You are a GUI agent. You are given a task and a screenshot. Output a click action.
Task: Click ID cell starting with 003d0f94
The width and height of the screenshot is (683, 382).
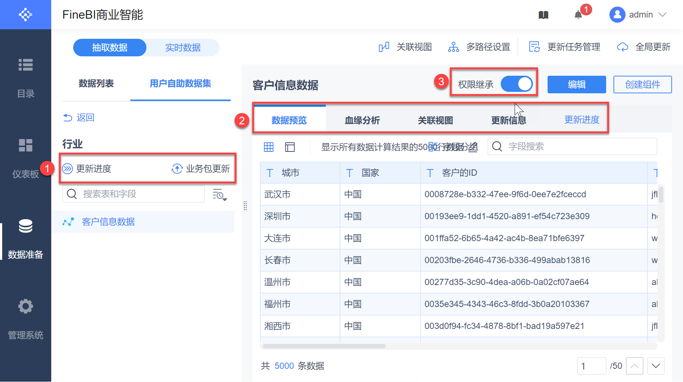point(534,326)
